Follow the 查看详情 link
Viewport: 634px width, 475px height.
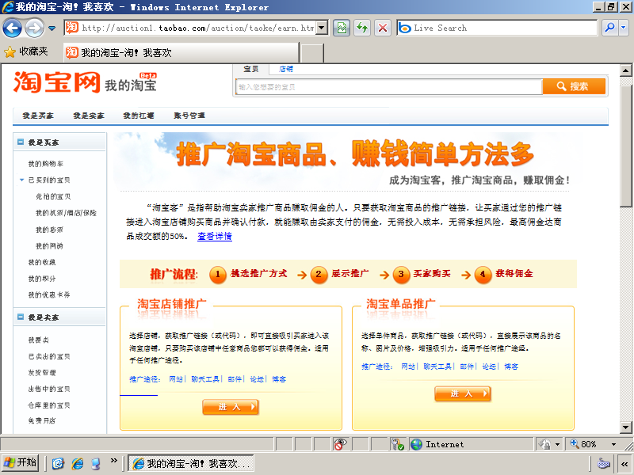215,236
